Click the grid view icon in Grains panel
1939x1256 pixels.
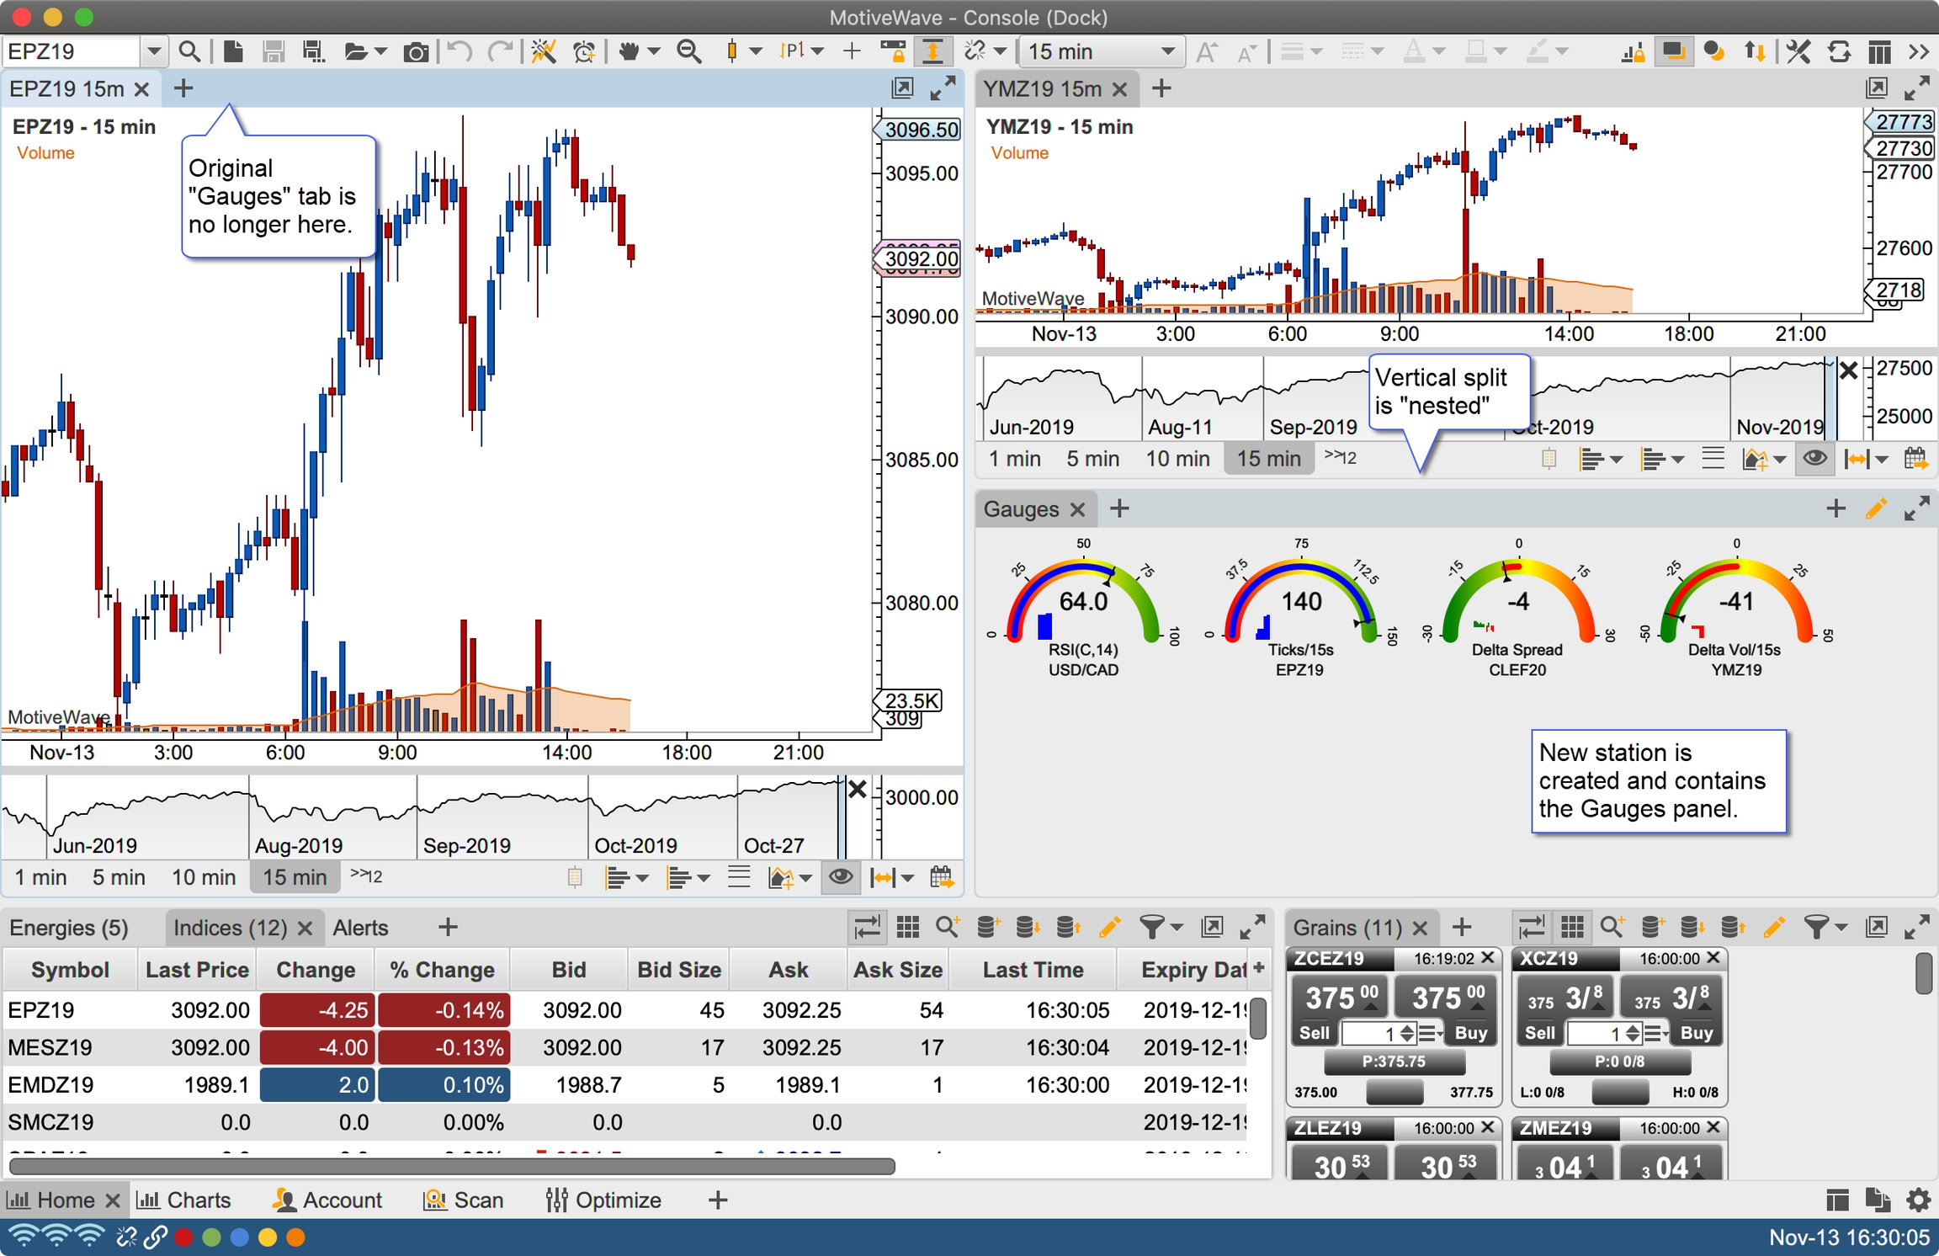(x=1571, y=928)
